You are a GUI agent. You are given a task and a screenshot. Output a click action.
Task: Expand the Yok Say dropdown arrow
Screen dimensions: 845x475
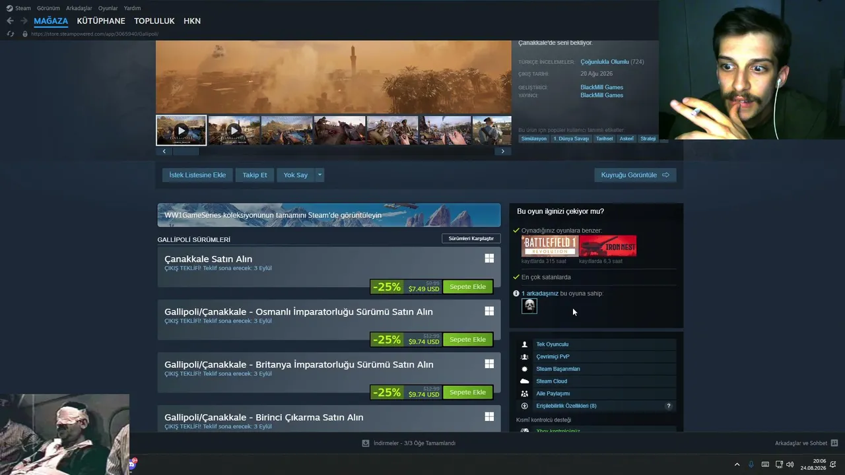(320, 175)
